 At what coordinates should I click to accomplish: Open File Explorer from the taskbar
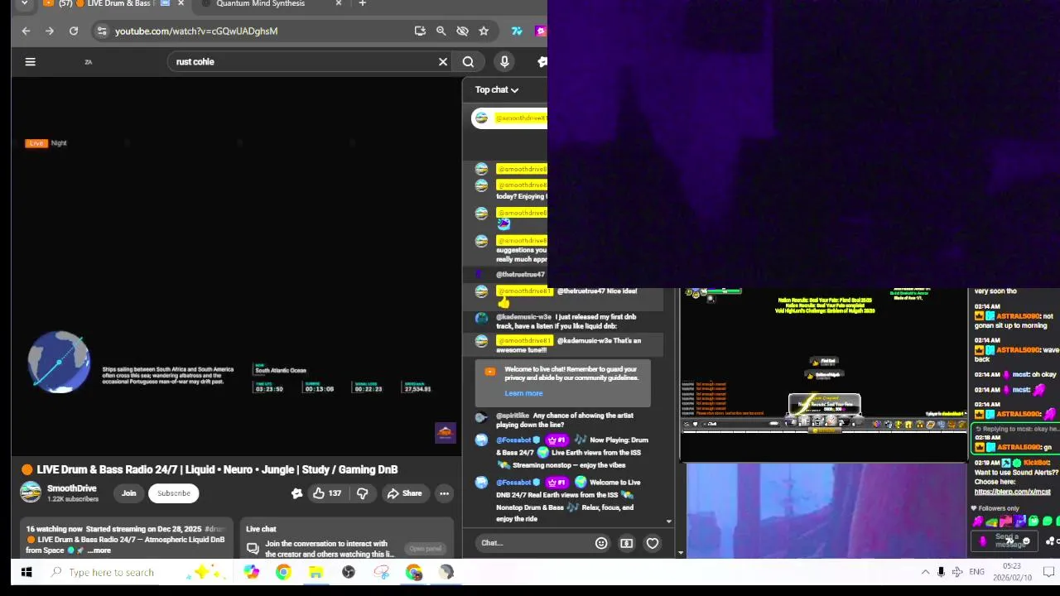pyautogui.click(x=316, y=572)
